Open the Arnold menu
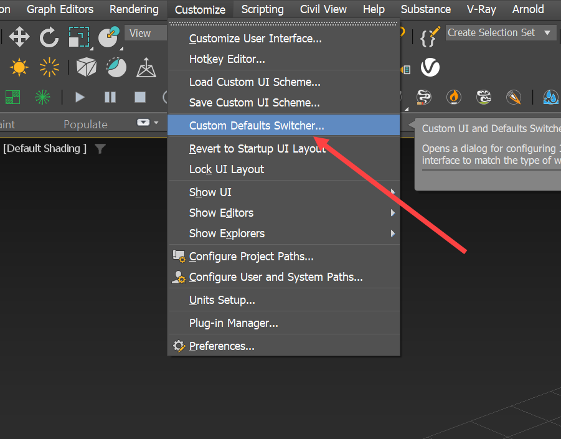This screenshot has height=439, width=561. [528, 9]
